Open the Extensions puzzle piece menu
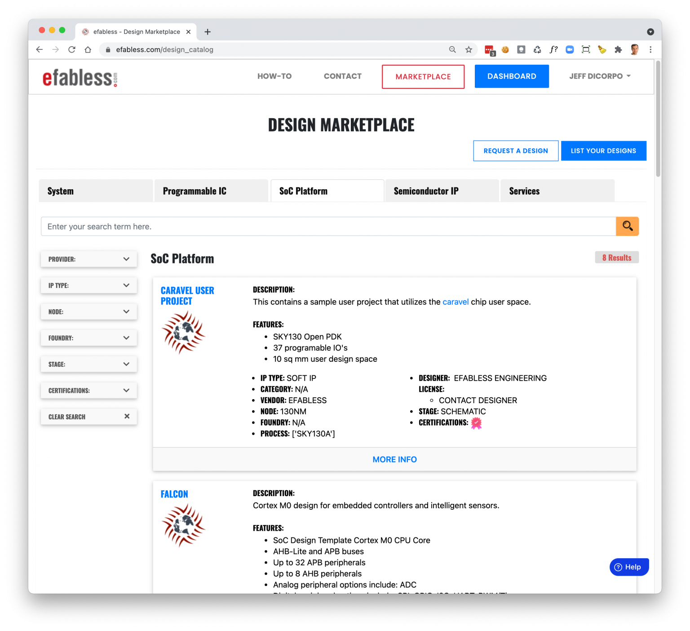Screen dimensions: 690x631 pos(618,49)
